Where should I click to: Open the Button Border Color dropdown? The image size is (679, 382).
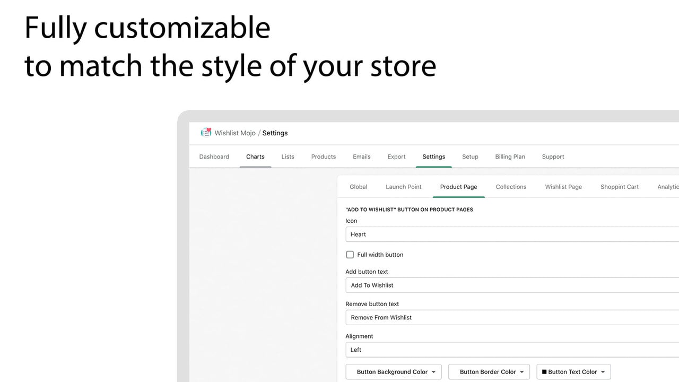(489, 372)
